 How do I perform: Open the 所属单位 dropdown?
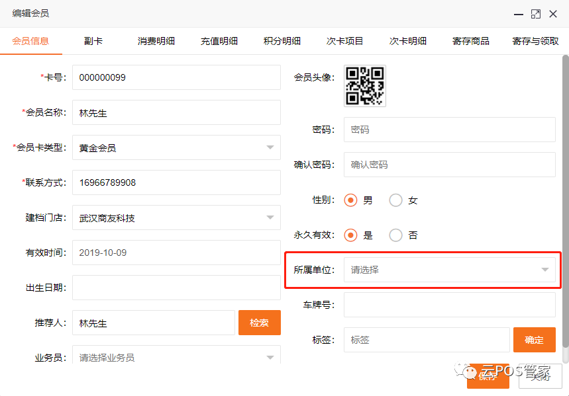click(450, 270)
